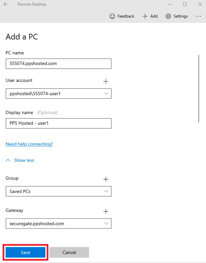Viewport: 206px width, 263px height.
Task: Maximize the Remote Desktop window
Action: click(185, 4)
